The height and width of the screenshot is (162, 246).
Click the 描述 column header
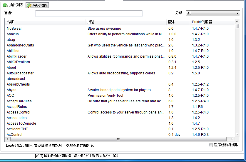point(126,22)
